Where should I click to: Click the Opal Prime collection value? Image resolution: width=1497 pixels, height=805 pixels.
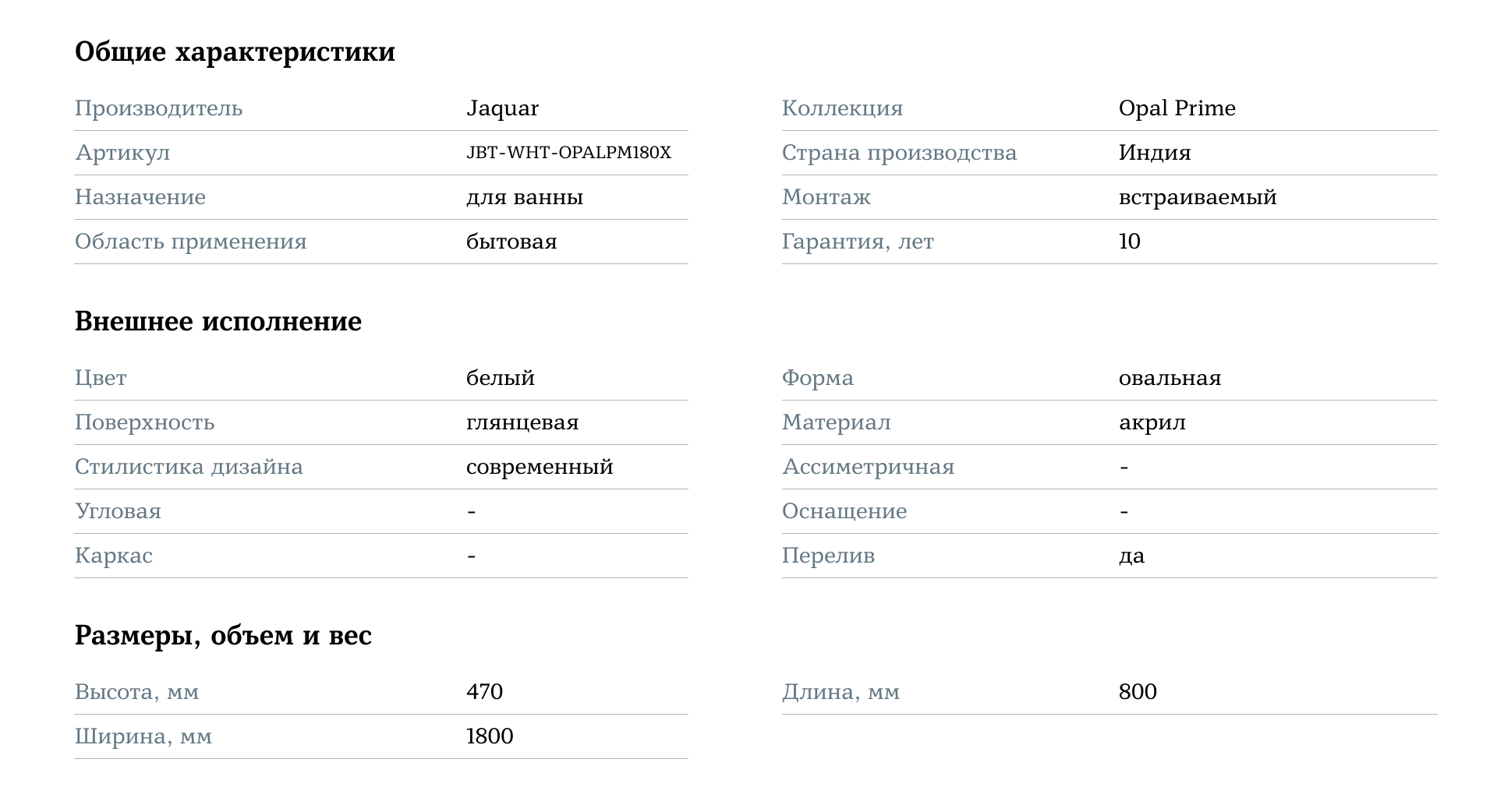1177,108
